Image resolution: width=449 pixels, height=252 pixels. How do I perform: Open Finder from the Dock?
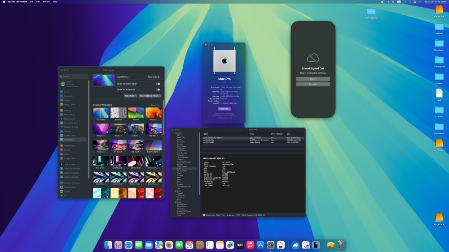[x=108, y=245]
